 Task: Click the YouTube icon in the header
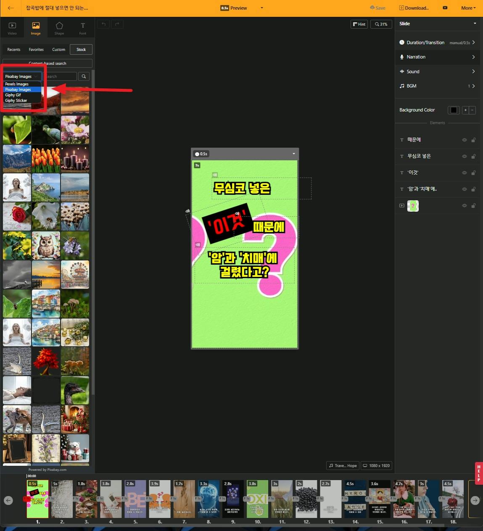(x=445, y=8)
